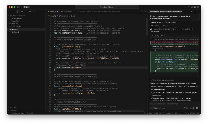Start a new chat with plus icon

(191, 12)
